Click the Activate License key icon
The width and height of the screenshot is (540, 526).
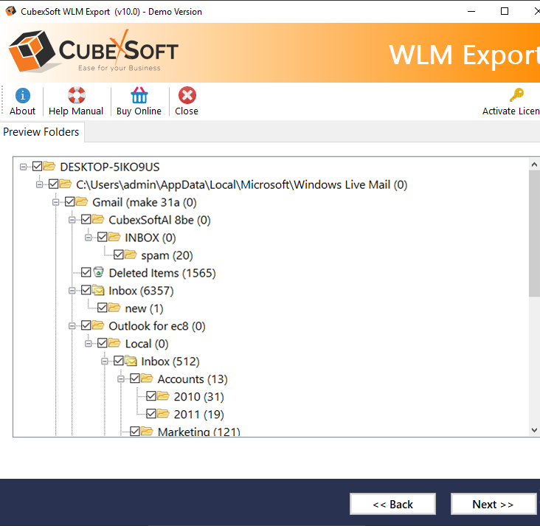pos(516,94)
